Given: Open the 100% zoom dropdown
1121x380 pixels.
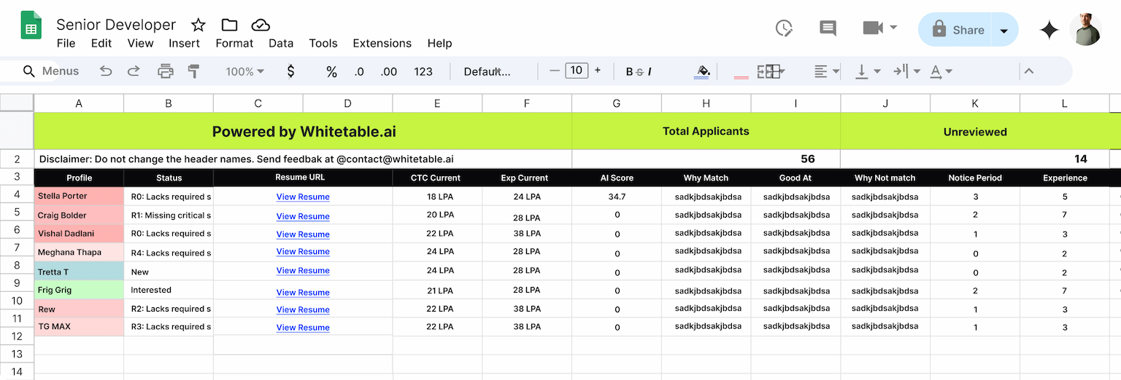Looking at the screenshot, I should pos(244,71).
